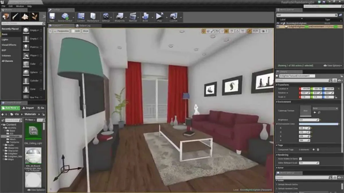Select the Landscape mode icon
Image resolution: width=344 pixels, height=193 pixels.
25,16
